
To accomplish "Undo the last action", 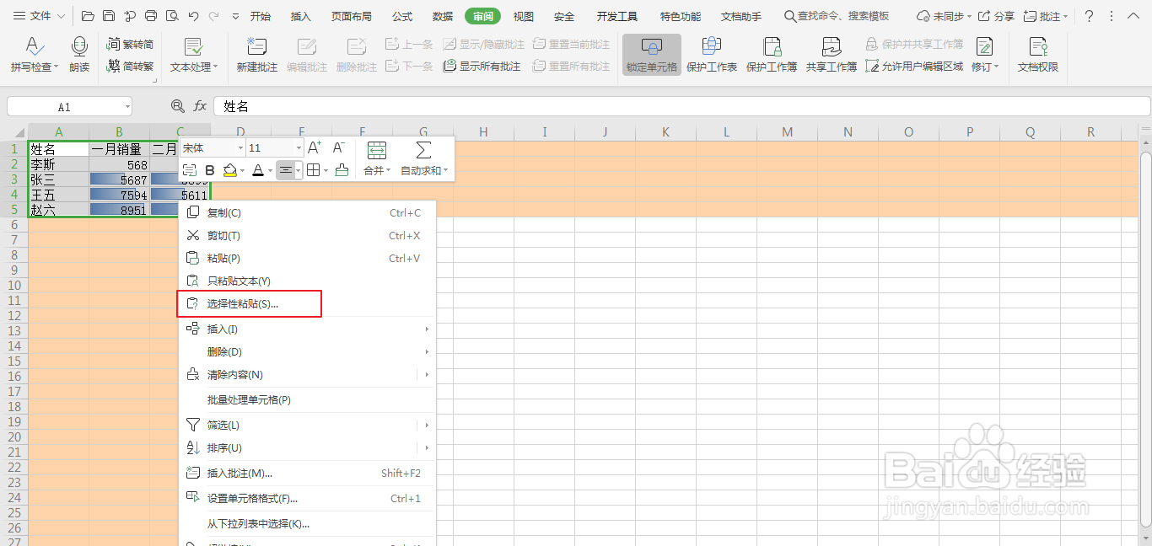I will (x=193, y=16).
